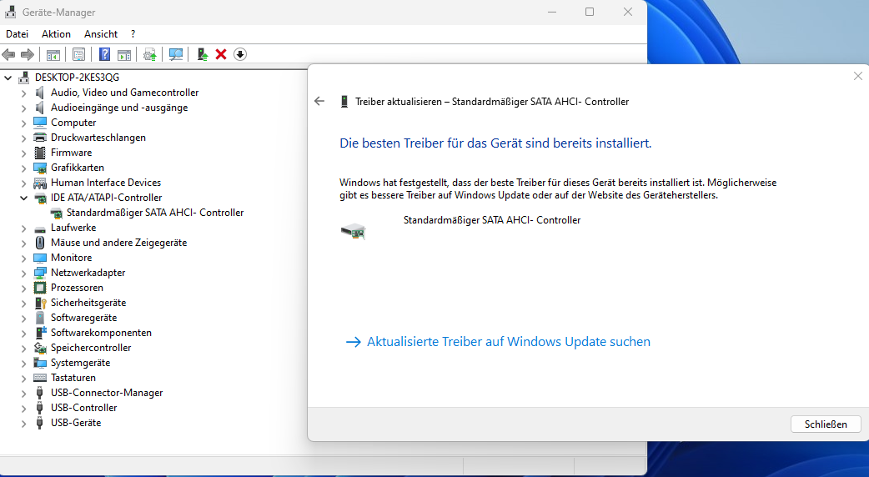Expand the USB-Controller chevron

tap(23, 409)
